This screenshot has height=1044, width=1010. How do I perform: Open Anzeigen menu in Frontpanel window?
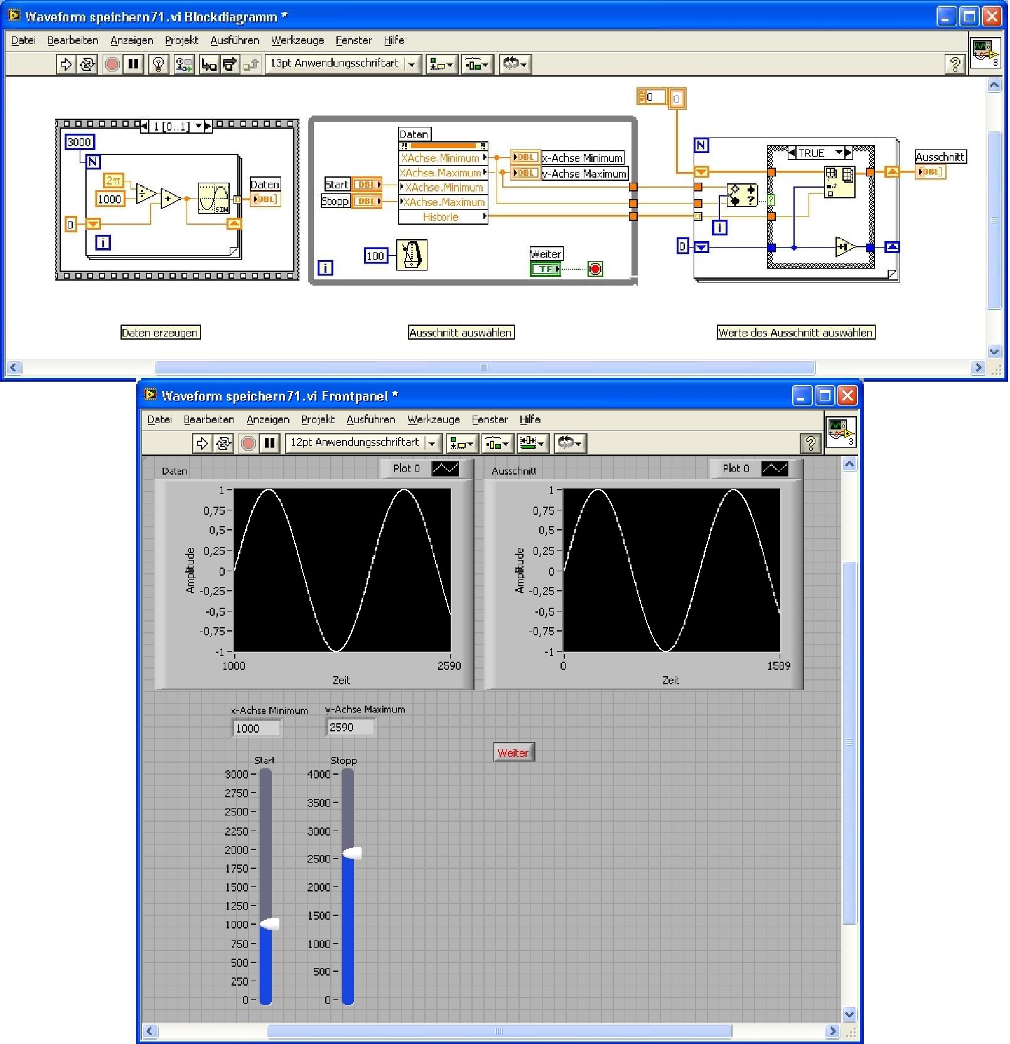pyautogui.click(x=268, y=419)
